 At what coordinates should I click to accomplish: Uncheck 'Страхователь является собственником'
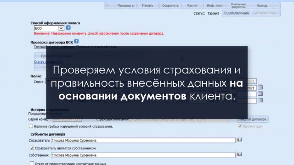click(32, 148)
